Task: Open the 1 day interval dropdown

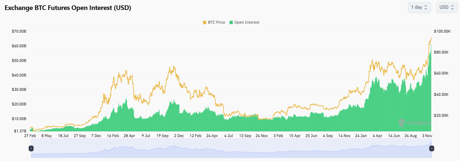Action: pos(419,7)
